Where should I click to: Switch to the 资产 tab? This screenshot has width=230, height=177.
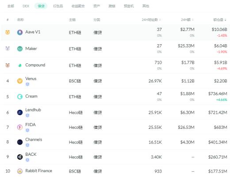point(96,6)
